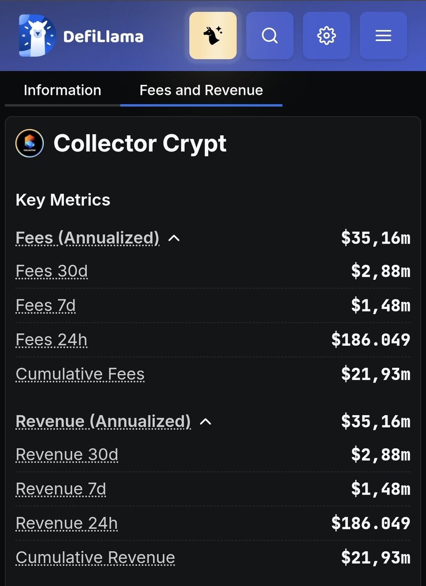Open the LlamaAI sparkle llama button
The height and width of the screenshot is (586, 426).
213,36
